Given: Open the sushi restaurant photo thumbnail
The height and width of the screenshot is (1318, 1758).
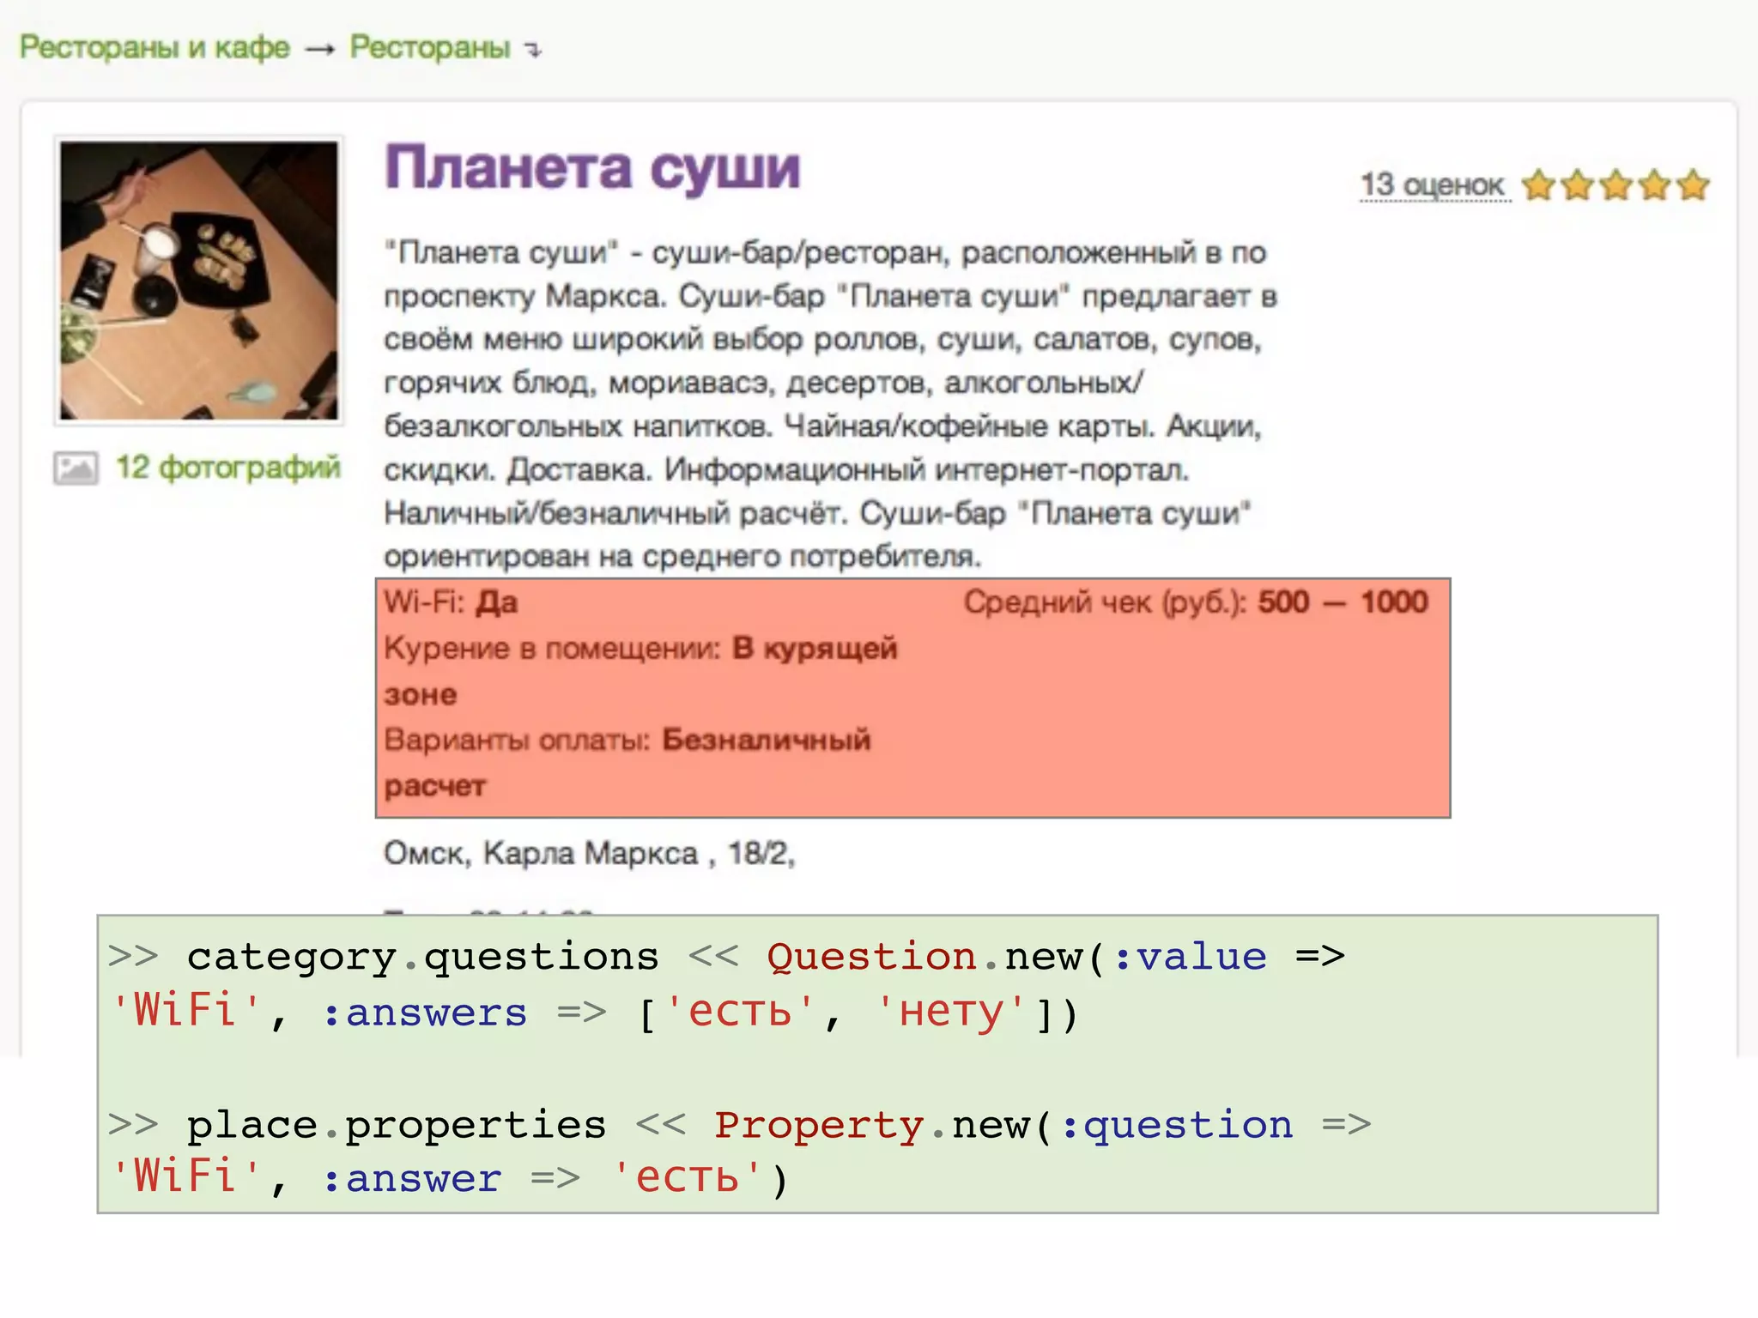Looking at the screenshot, I should (x=199, y=281).
